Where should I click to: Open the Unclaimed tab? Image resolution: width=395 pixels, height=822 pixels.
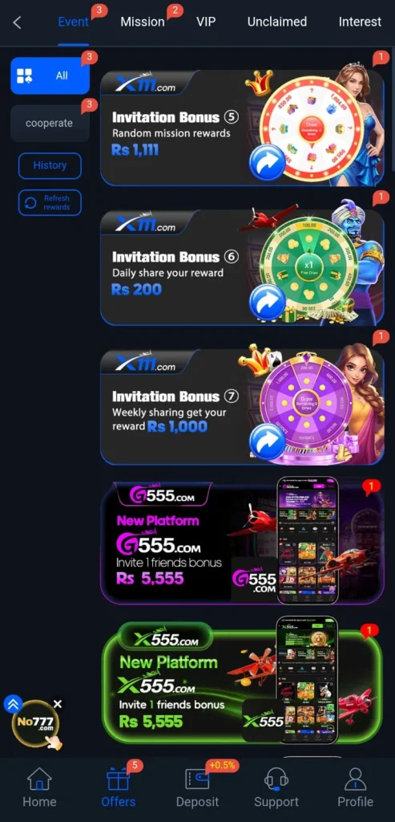(276, 22)
